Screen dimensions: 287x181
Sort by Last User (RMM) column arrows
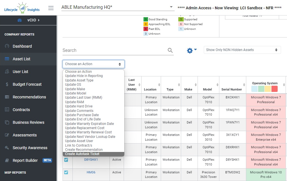pyautogui.click(x=139, y=85)
